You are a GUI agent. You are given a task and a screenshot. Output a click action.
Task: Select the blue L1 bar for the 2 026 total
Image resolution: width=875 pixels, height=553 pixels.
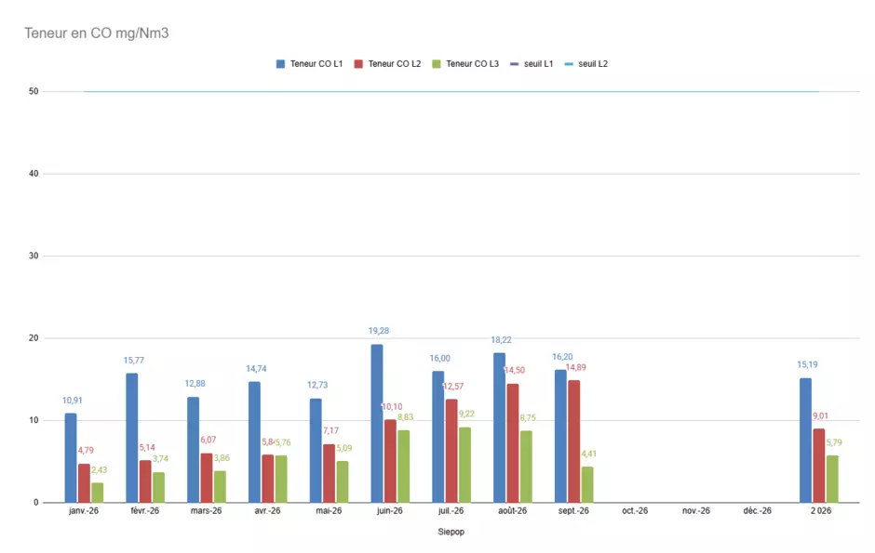pos(806,441)
